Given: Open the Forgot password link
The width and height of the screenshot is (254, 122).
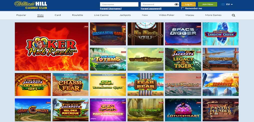Looking at the screenshot, I should coord(151,8).
